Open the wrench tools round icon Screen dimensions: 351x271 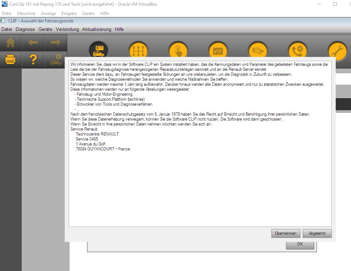(x=337, y=51)
